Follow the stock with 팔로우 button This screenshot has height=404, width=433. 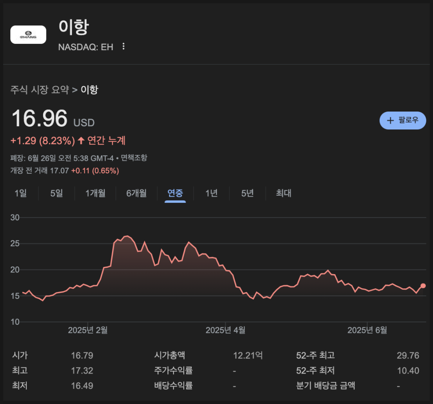403,120
